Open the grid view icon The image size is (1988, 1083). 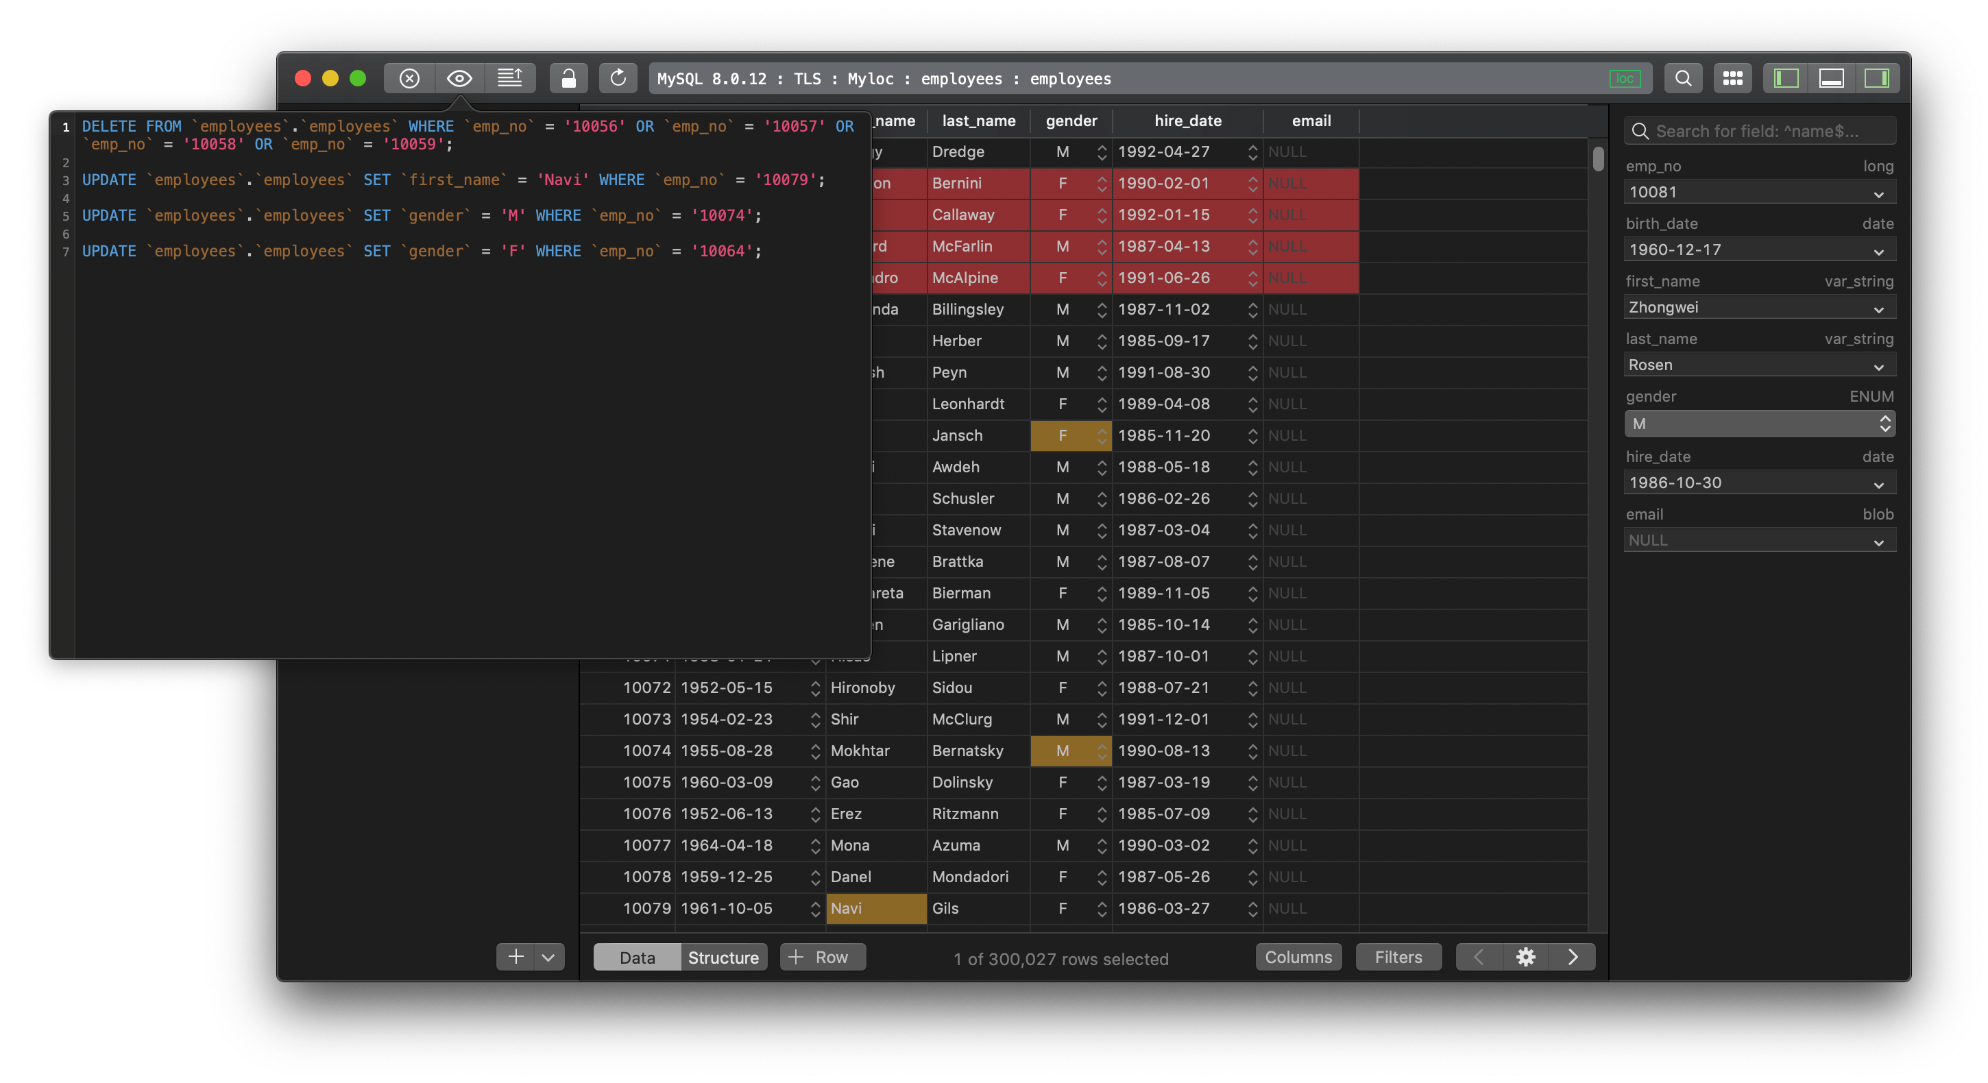tap(1732, 78)
